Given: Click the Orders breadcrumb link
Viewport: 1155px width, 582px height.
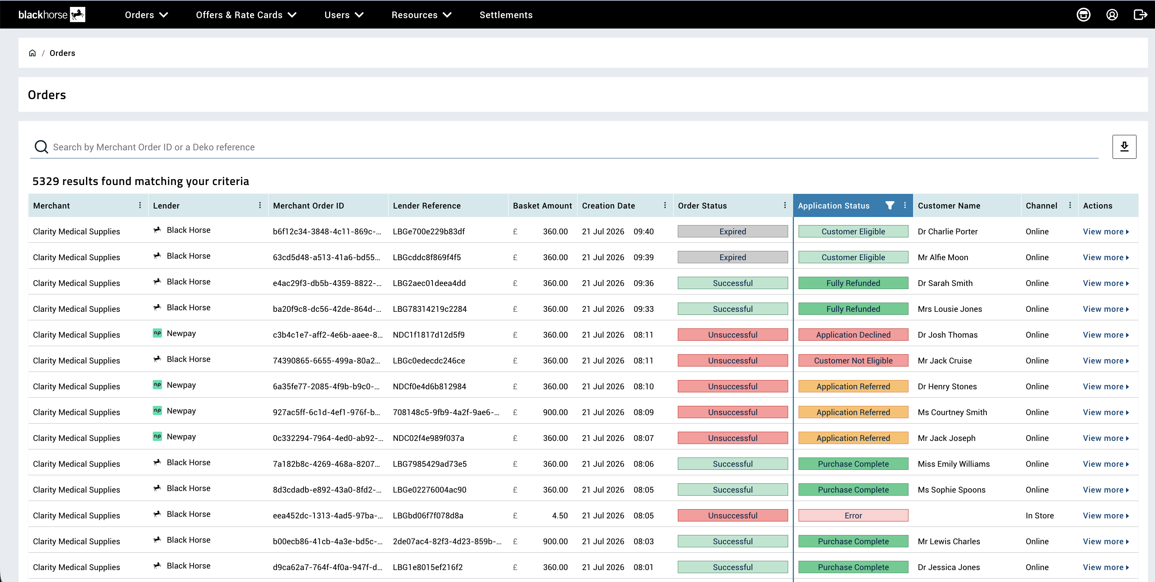Looking at the screenshot, I should point(62,53).
